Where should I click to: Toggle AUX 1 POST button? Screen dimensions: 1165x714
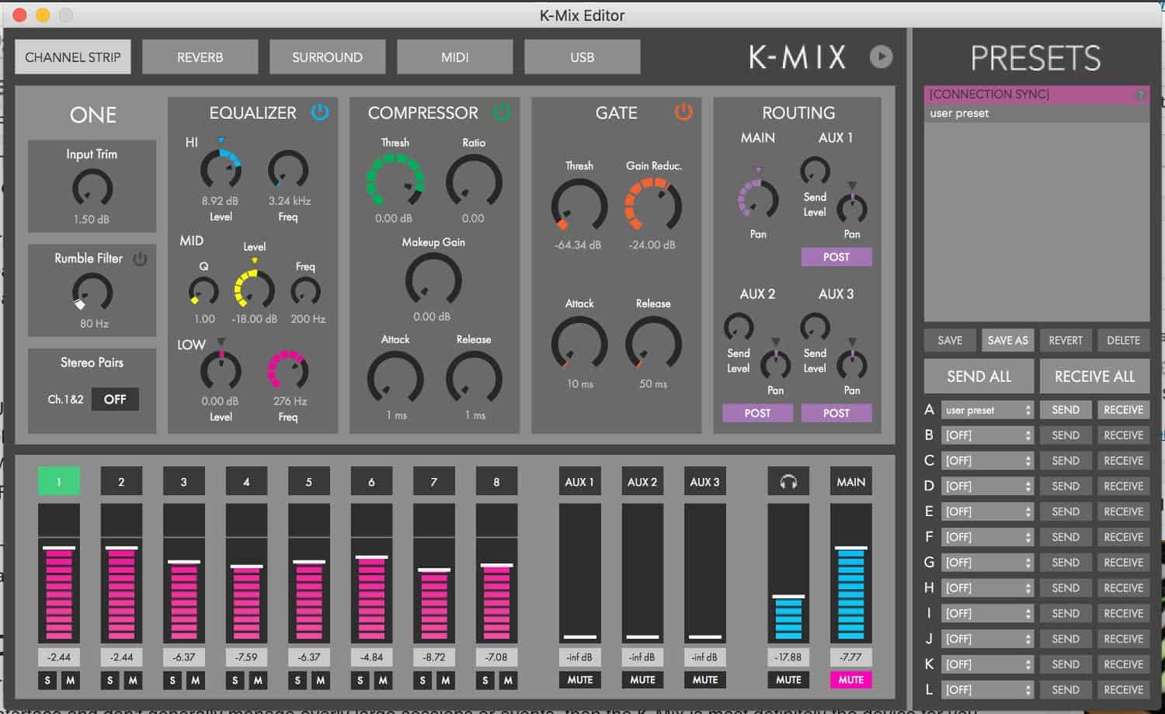836,257
